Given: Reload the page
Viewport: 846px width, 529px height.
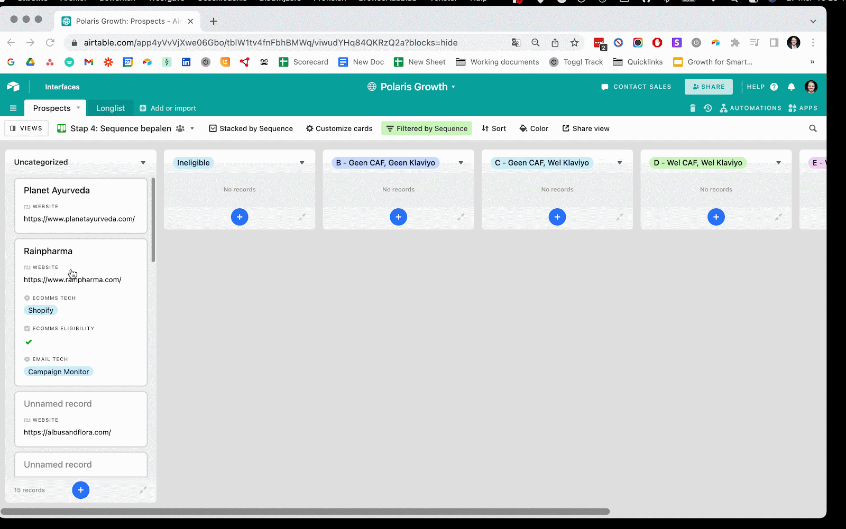Looking at the screenshot, I should (x=50, y=43).
